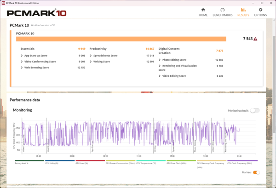Viewport: 276px width, 188px height.
Task: Click the vertical scrollbar on the right
Action: (x=274, y=85)
